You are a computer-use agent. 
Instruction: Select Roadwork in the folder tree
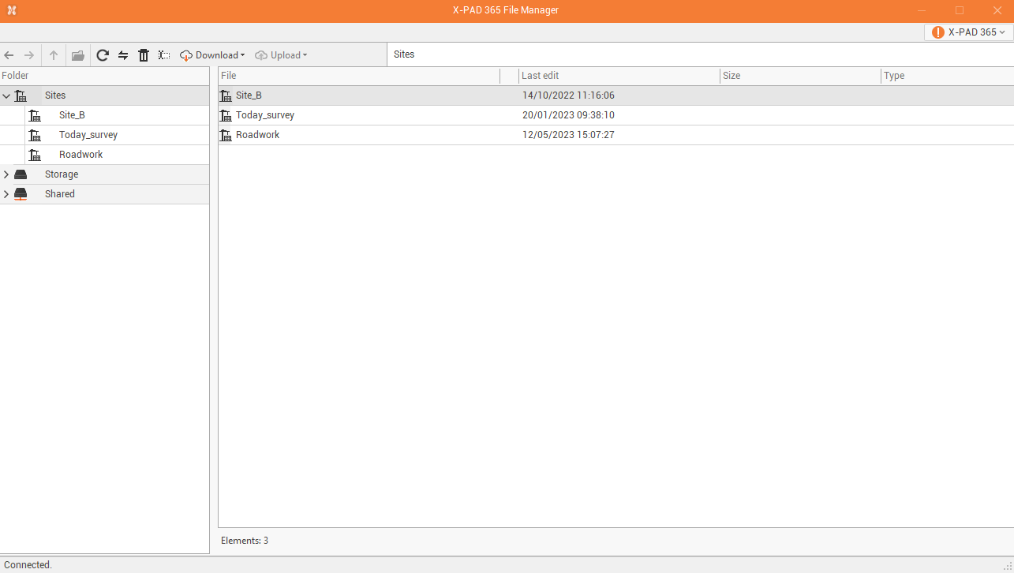(80, 155)
